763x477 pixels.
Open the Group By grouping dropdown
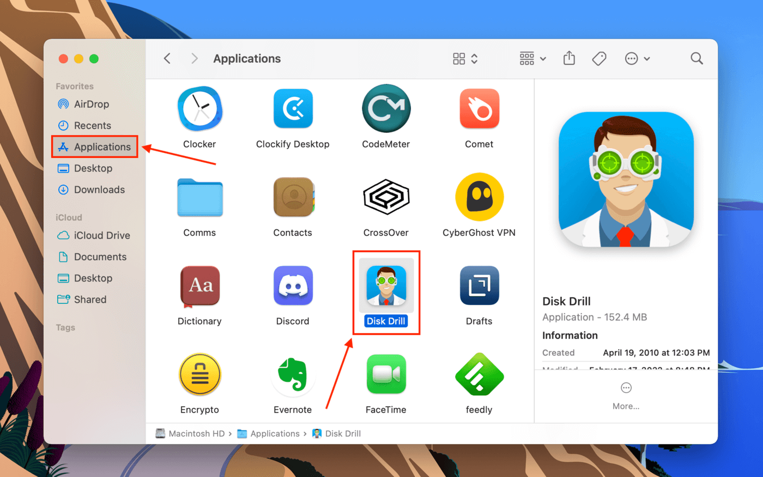532,58
